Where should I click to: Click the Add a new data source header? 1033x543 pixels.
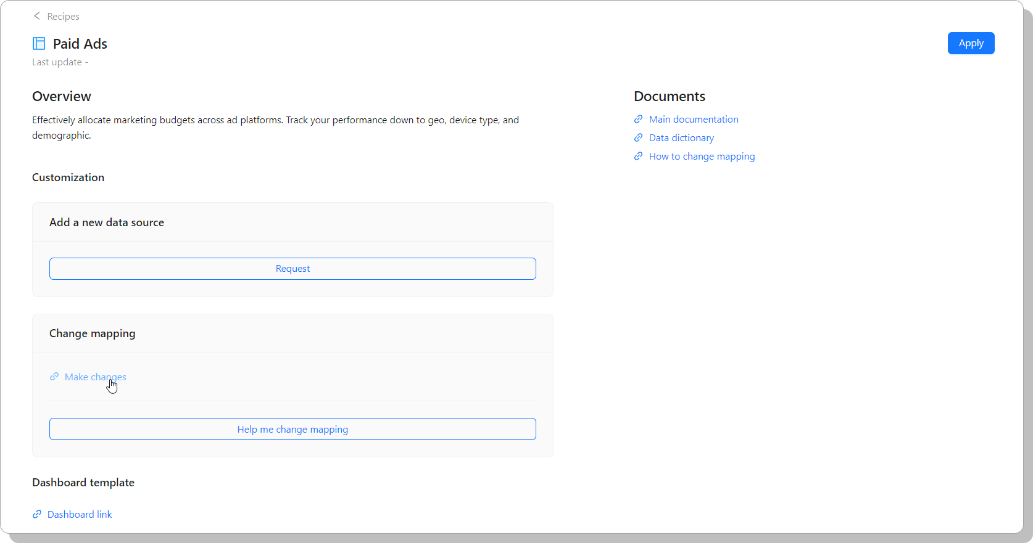tap(107, 223)
